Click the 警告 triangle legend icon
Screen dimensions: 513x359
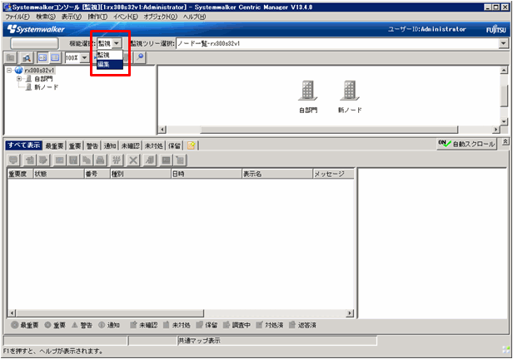(x=75, y=325)
